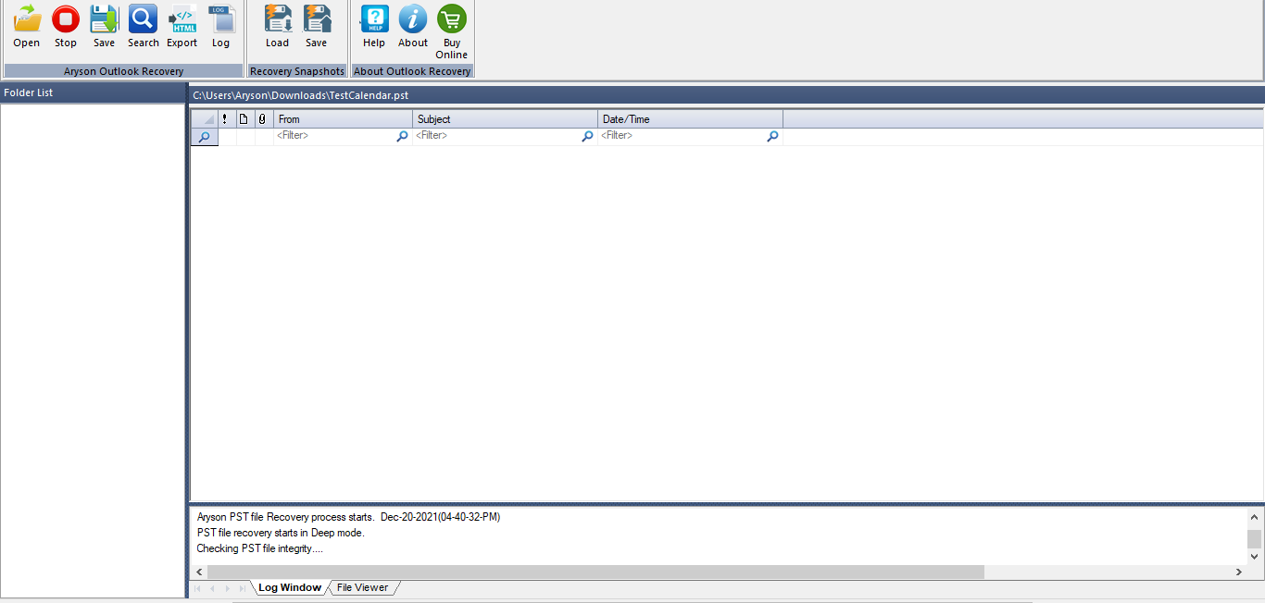Sort by Date/Time column header
The image size is (1265, 603).
click(691, 119)
